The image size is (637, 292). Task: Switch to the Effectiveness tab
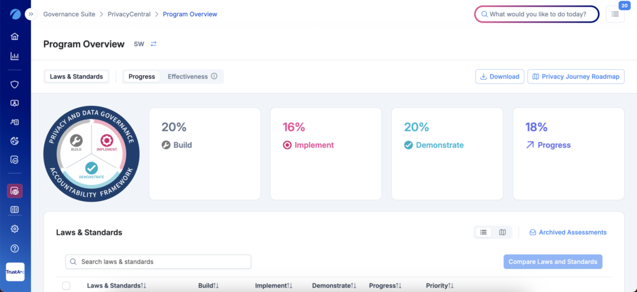point(188,77)
